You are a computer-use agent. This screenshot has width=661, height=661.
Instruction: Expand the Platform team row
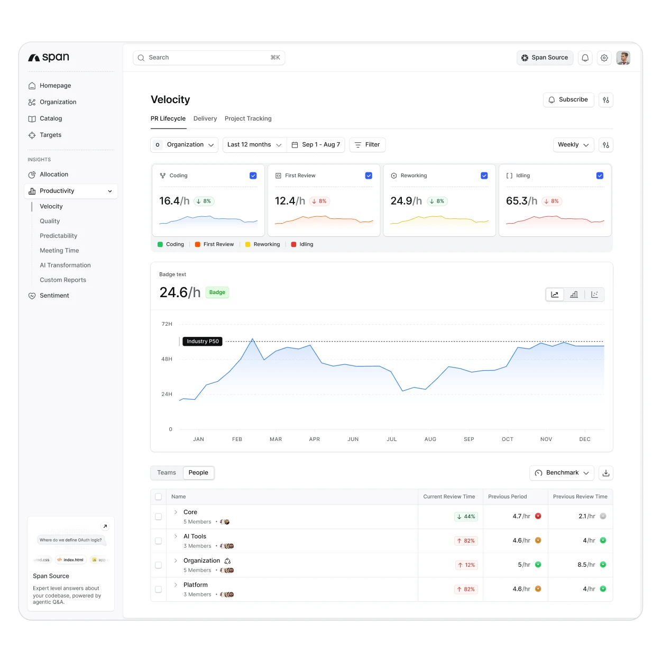pos(176,585)
